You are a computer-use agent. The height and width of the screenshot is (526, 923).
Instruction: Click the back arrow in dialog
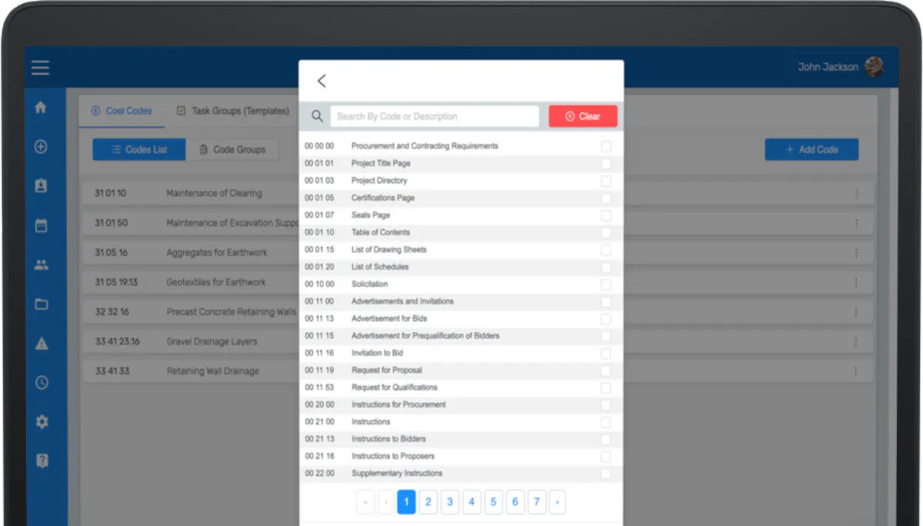point(322,81)
